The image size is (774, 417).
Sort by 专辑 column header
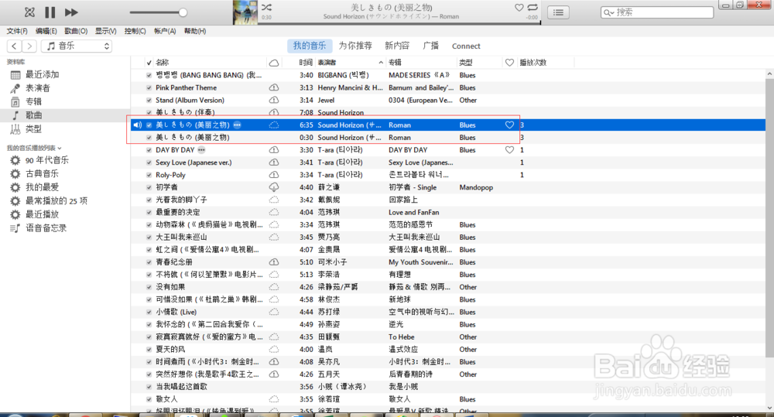tap(395, 63)
